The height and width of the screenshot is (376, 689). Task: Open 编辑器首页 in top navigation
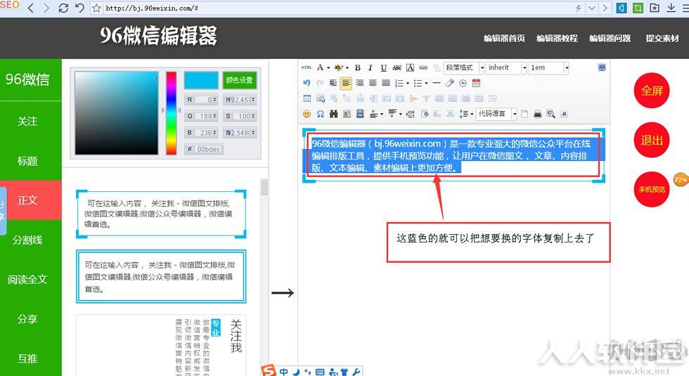click(505, 39)
